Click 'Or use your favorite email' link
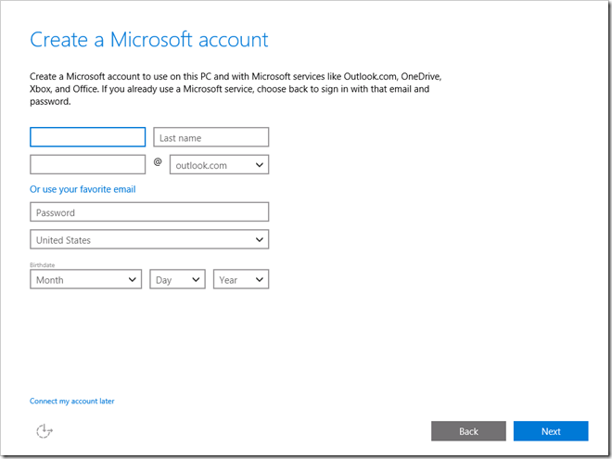The image size is (612, 459). tap(83, 189)
